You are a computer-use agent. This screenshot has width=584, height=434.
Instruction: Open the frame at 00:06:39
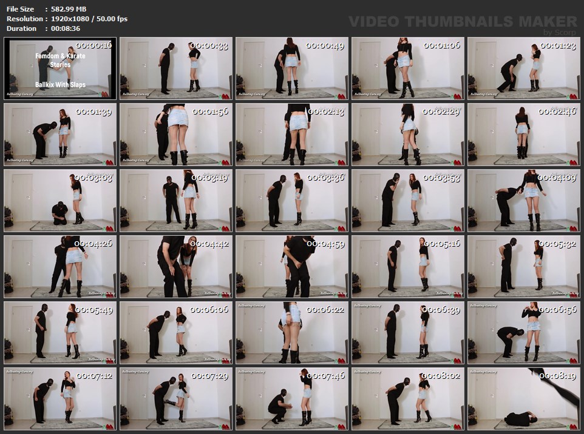click(408, 333)
